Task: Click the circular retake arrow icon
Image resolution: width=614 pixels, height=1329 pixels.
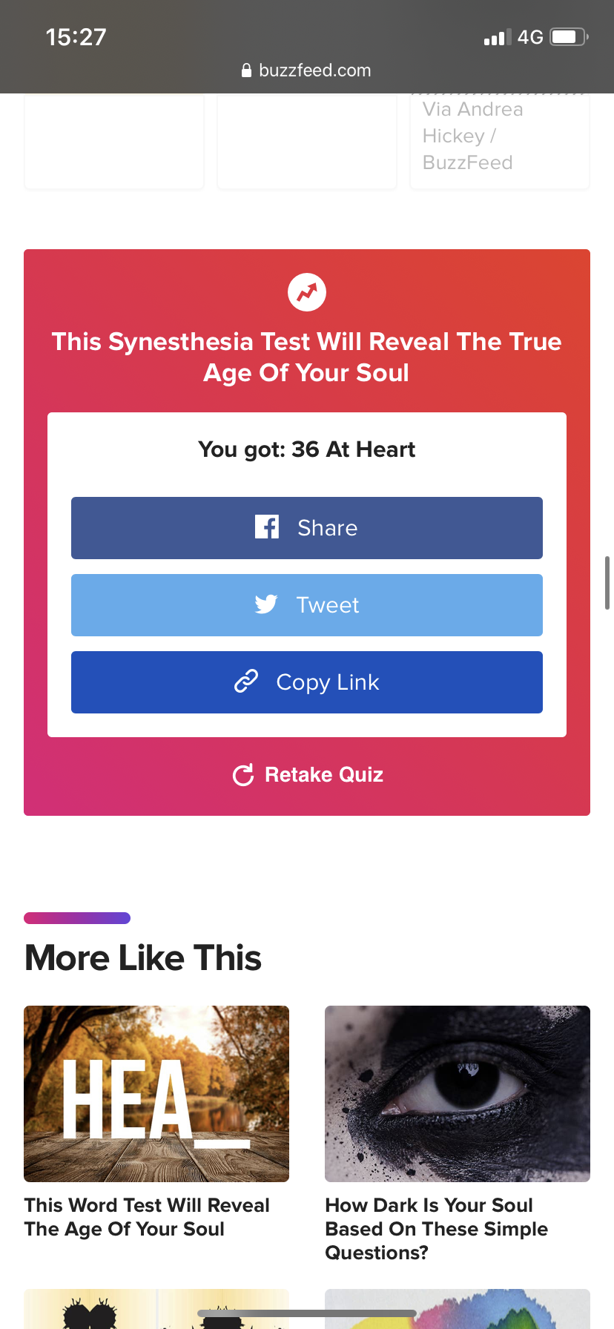Action: pyautogui.click(x=243, y=775)
